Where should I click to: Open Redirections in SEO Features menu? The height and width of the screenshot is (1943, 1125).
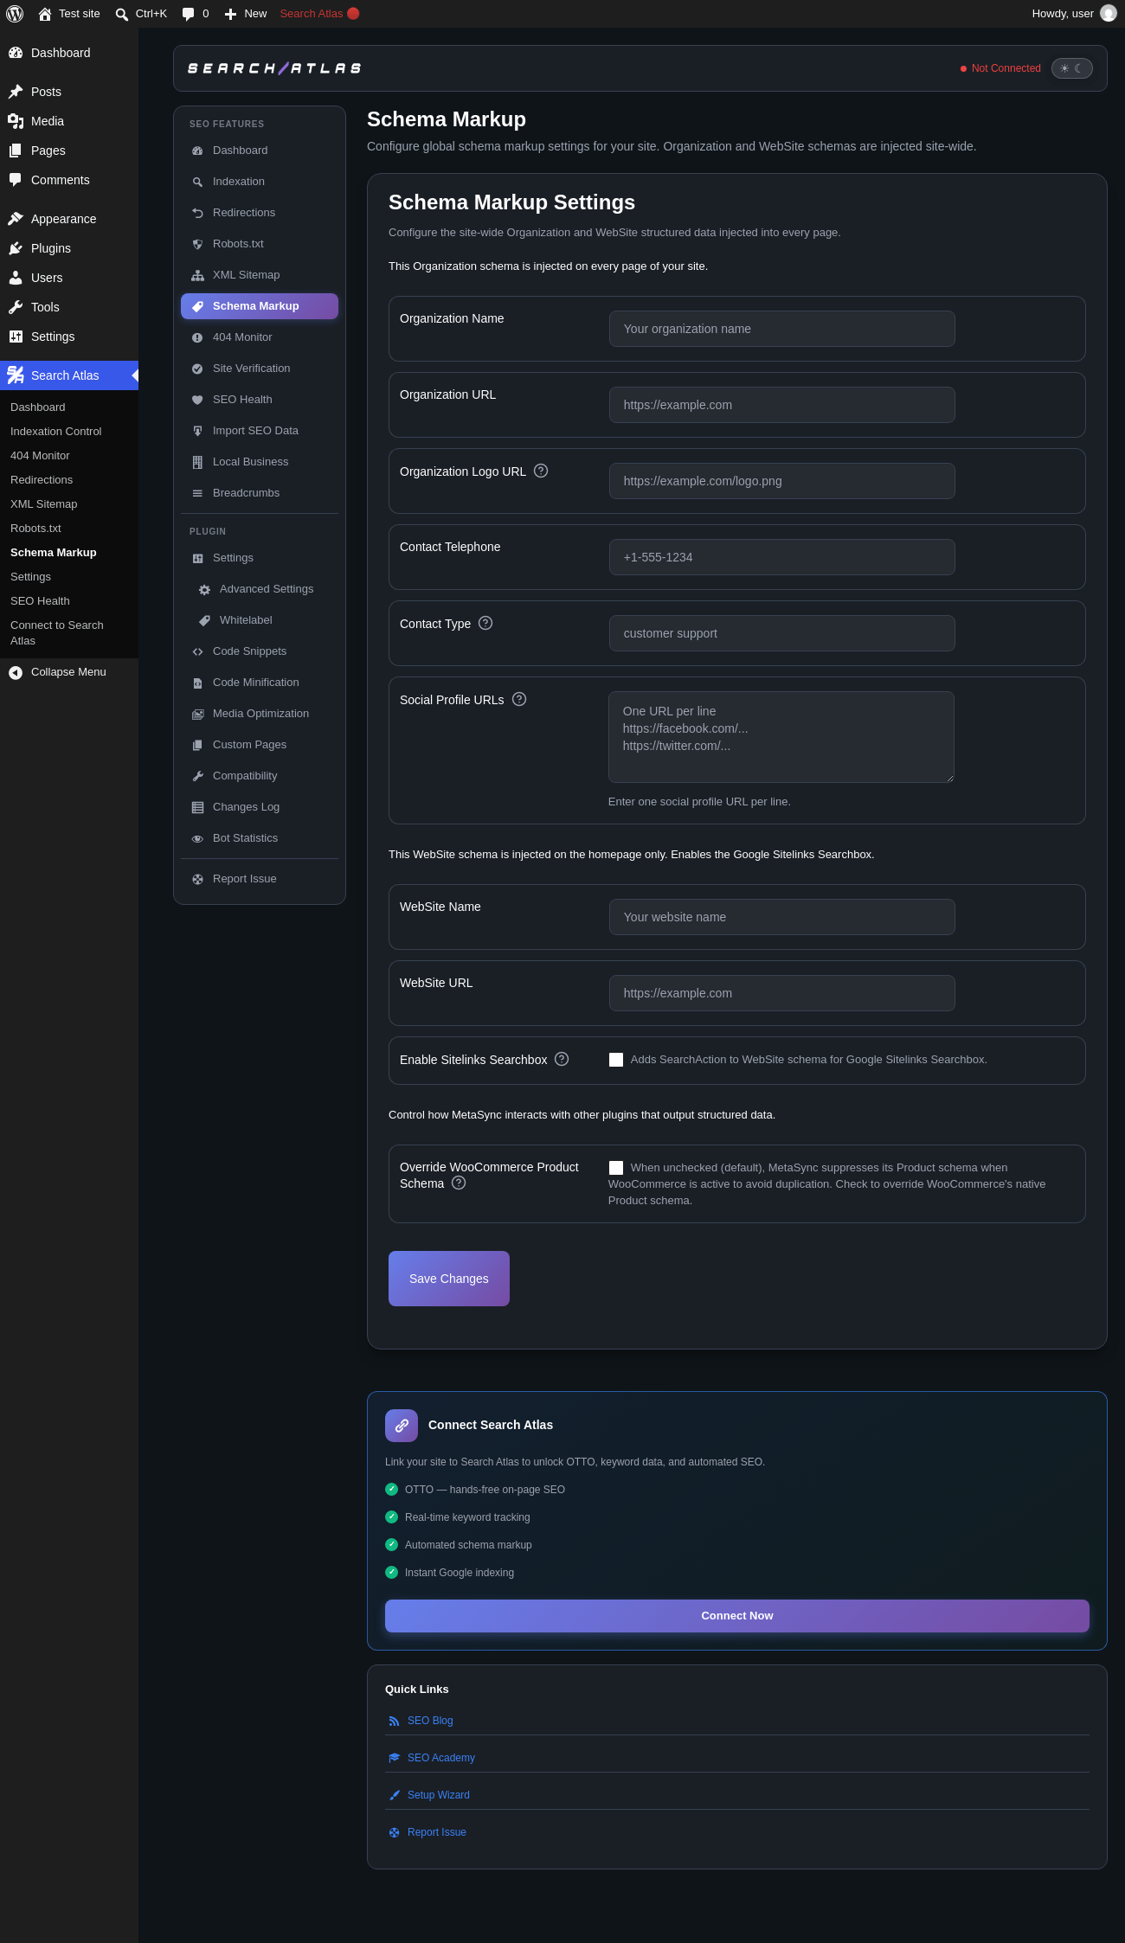pos(260,213)
